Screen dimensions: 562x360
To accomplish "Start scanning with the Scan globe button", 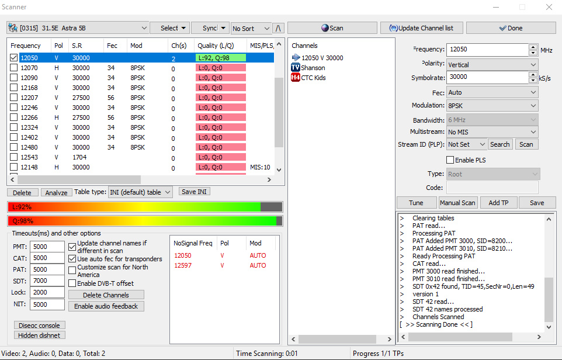I will click(x=332, y=28).
